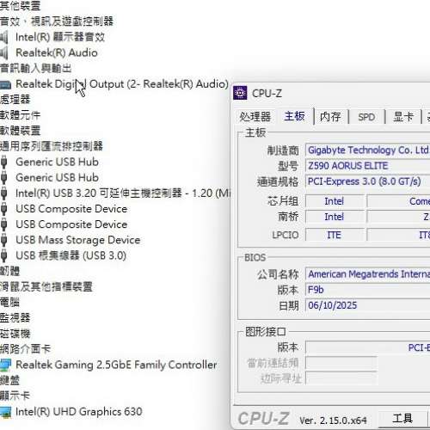
Task: Expand the 監視器 category
Action: point(15,318)
